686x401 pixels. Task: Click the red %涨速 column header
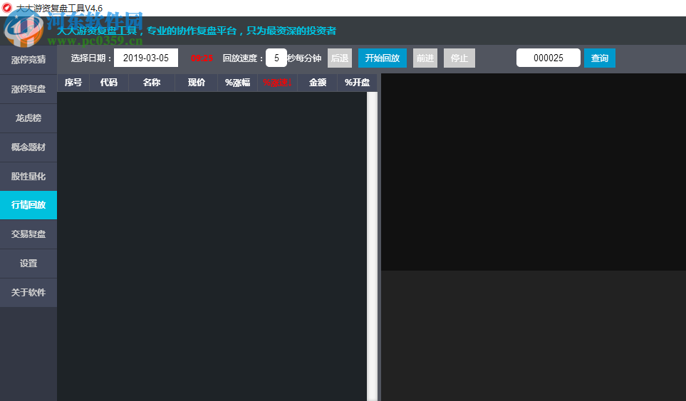click(x=277, y=82)
